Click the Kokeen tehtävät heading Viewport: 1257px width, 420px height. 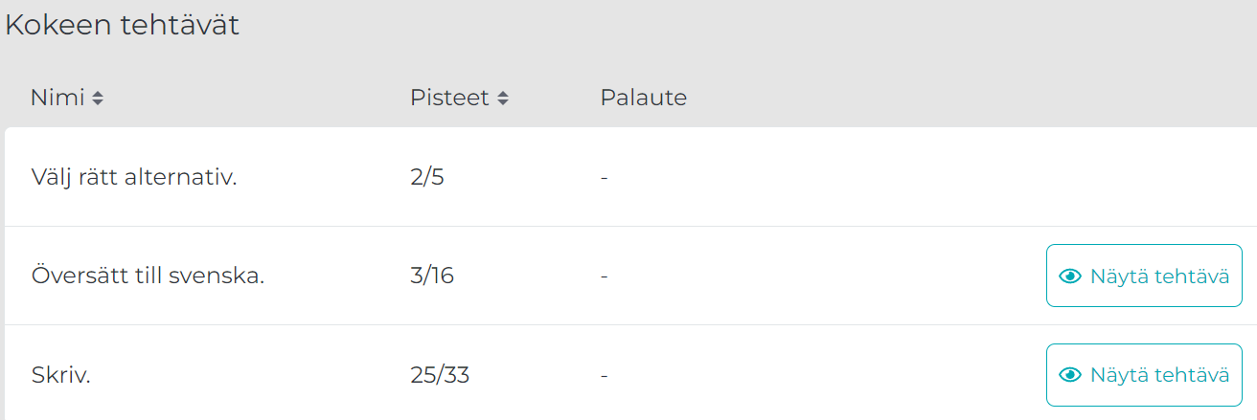123,25
